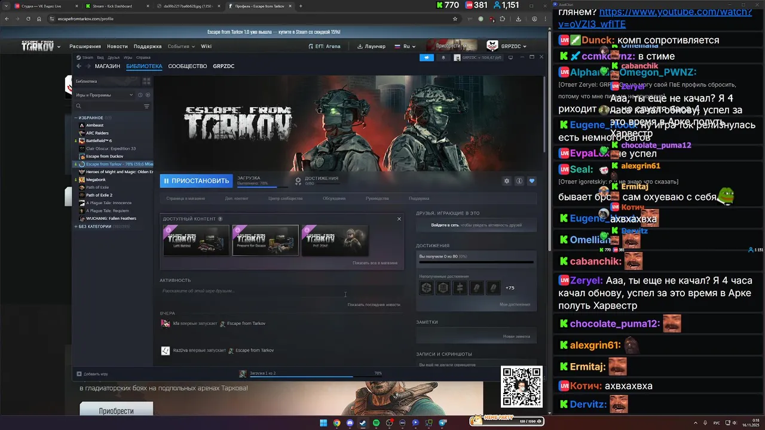Open Steam Big Picture monitor icon
The image size is (765, 430).
pyautogui.click(x=510, y=57)
